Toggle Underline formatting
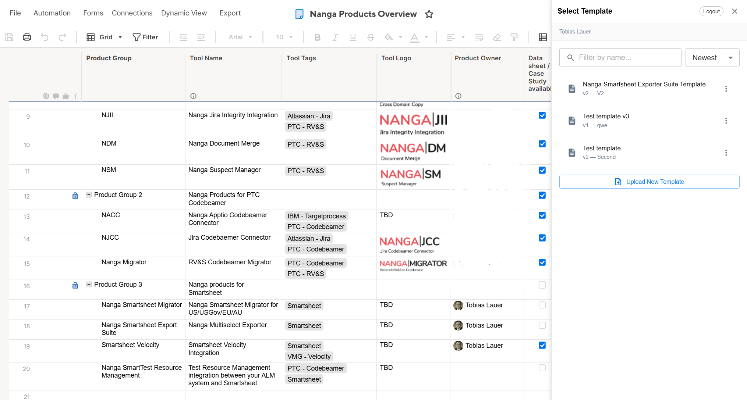The image size is (747, 400). [353, 37]
